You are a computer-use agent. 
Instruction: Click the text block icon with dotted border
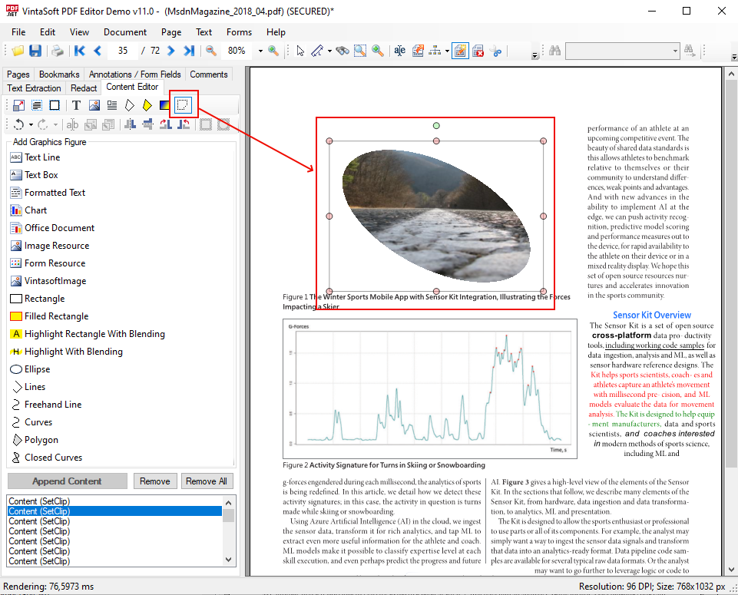[x=37, y=105]
